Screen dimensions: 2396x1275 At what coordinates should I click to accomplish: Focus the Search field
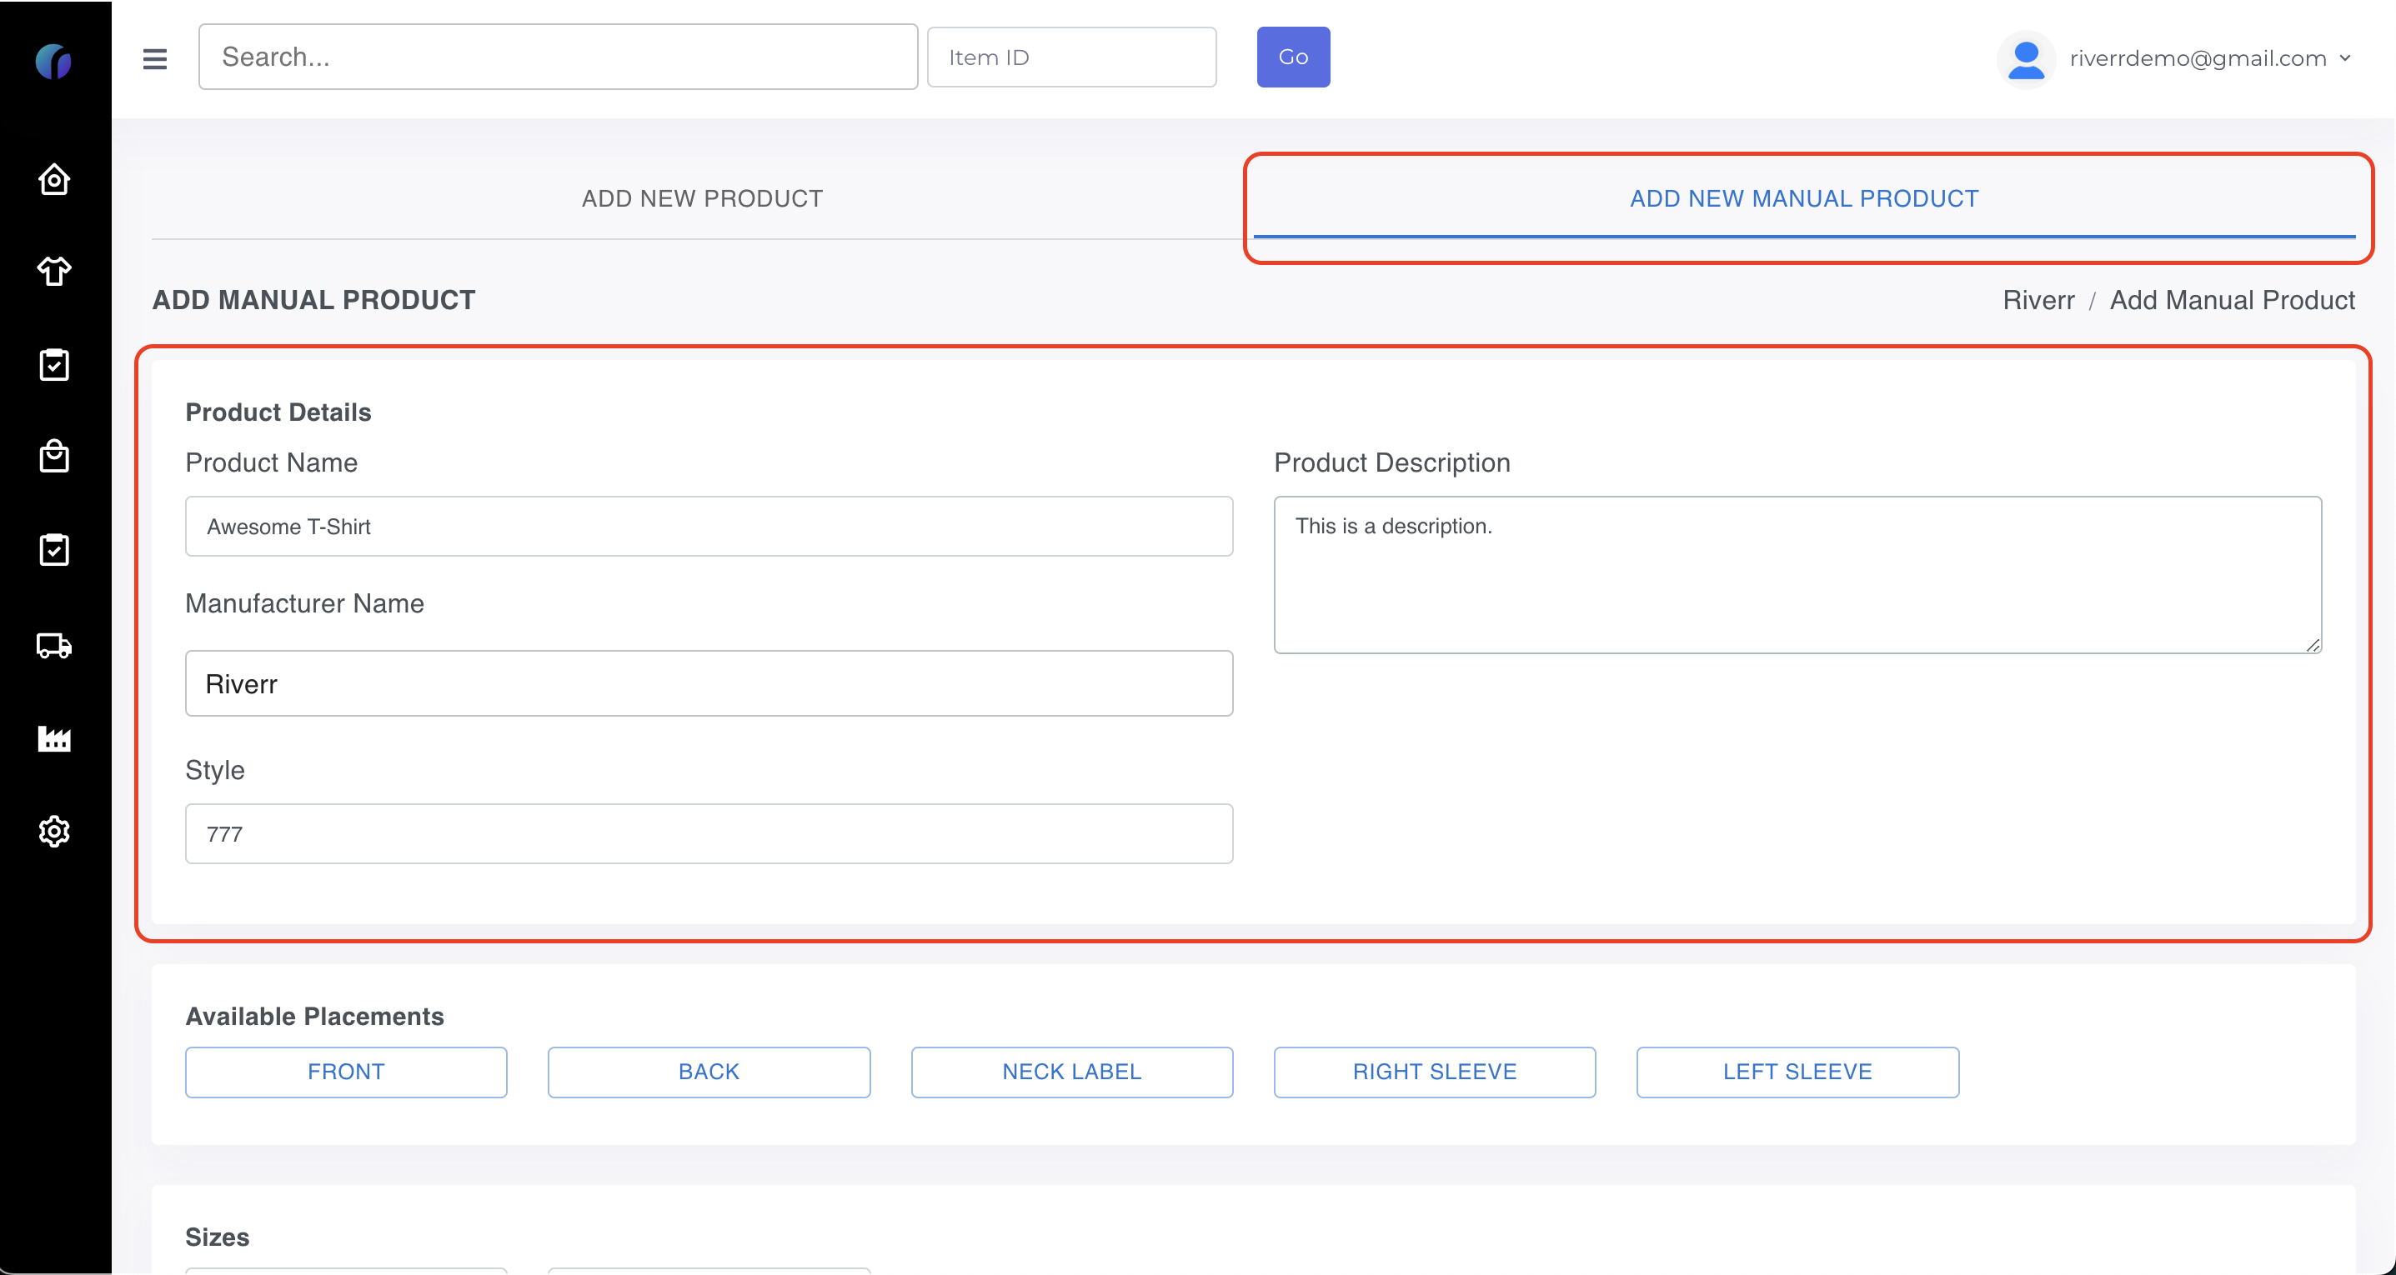click(x=558, y=57)
